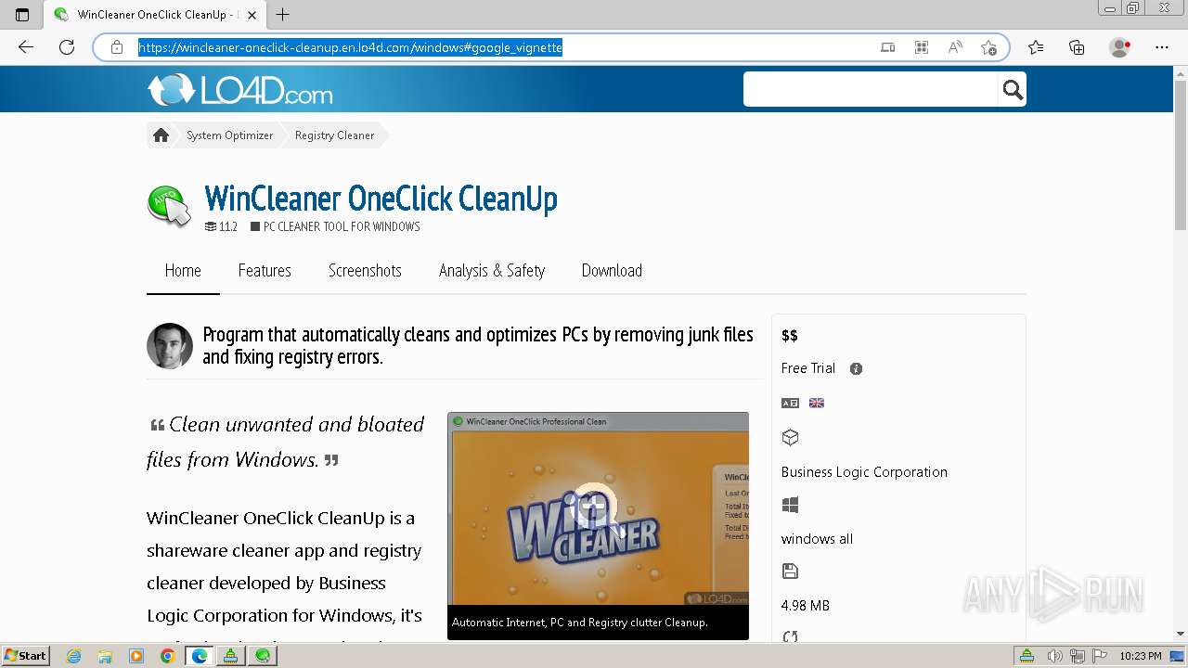Image resolution: width=1188 pixels, height=668 pixels.
Task: Click the reviewer's portrait photo
Action: [170, 346]
